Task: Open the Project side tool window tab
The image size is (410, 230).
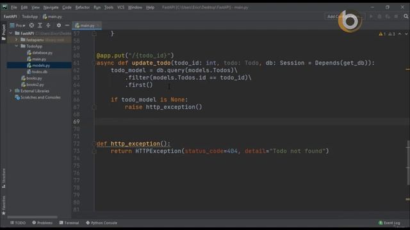Action: [3, 32]
